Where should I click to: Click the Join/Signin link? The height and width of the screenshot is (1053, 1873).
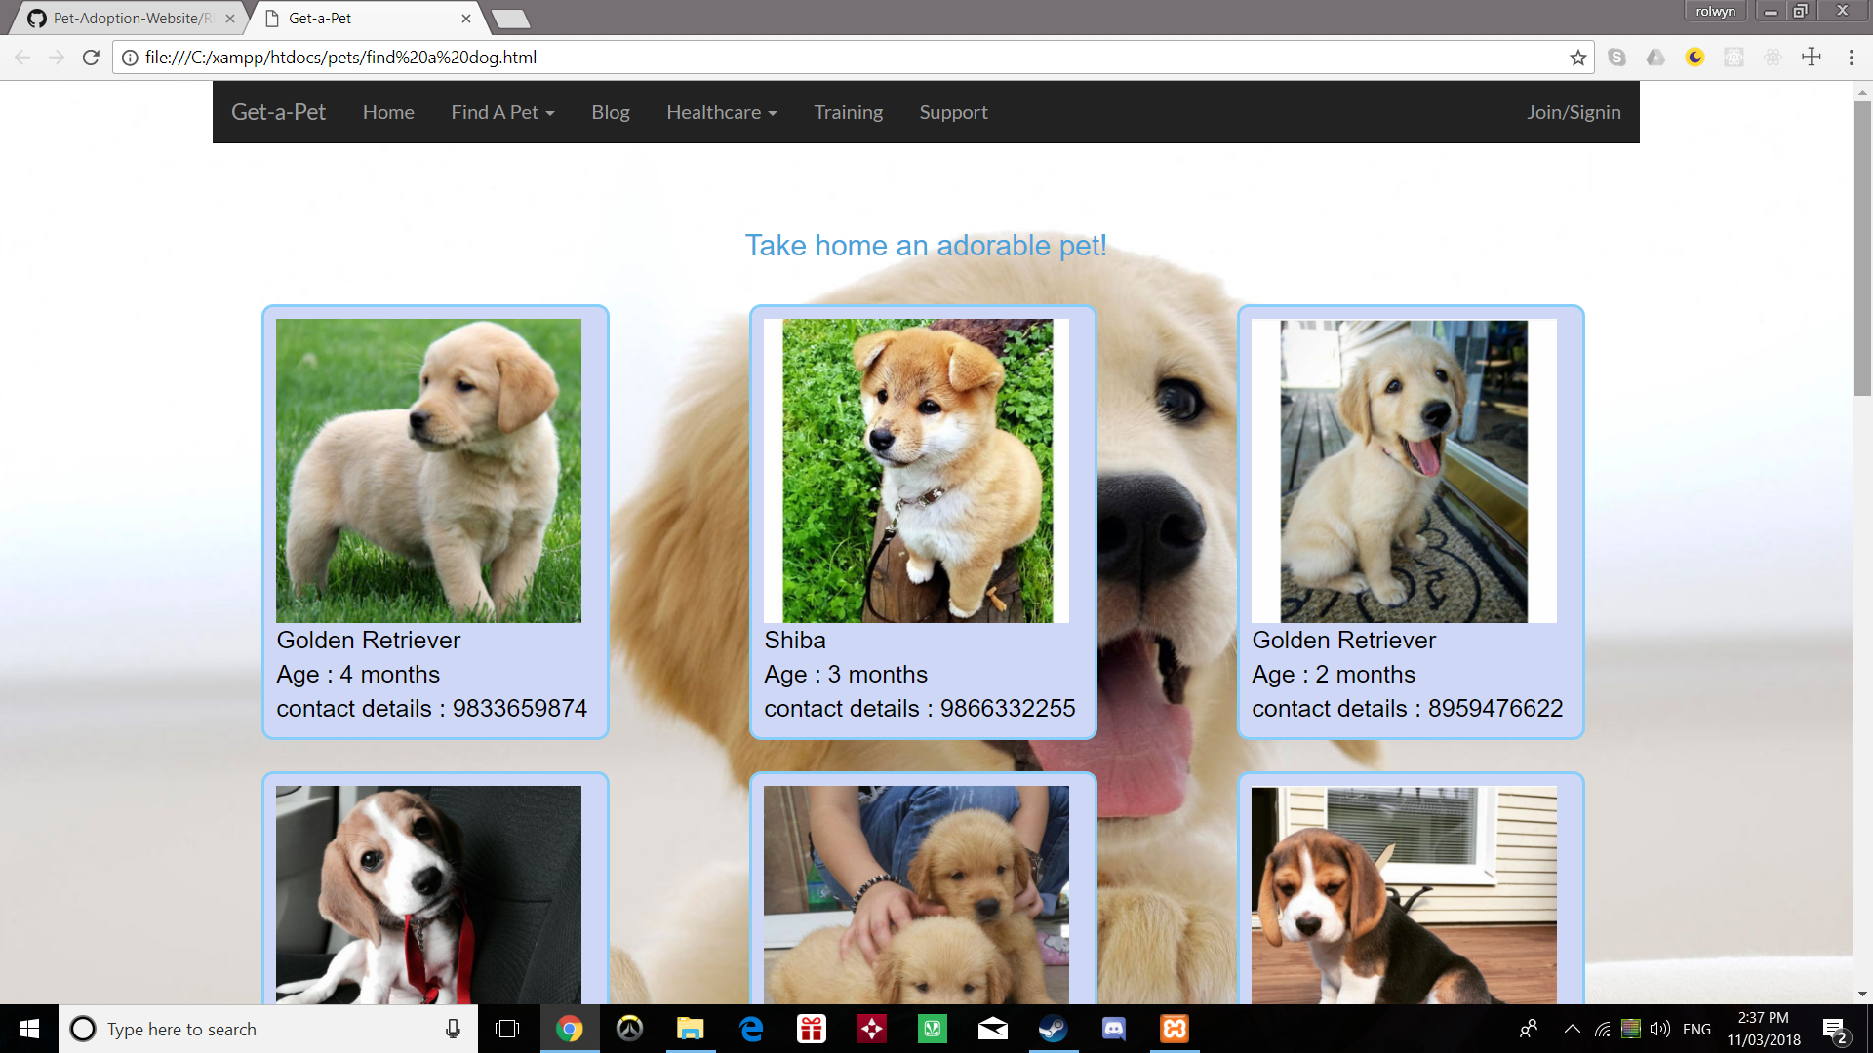pos(1574,112)
